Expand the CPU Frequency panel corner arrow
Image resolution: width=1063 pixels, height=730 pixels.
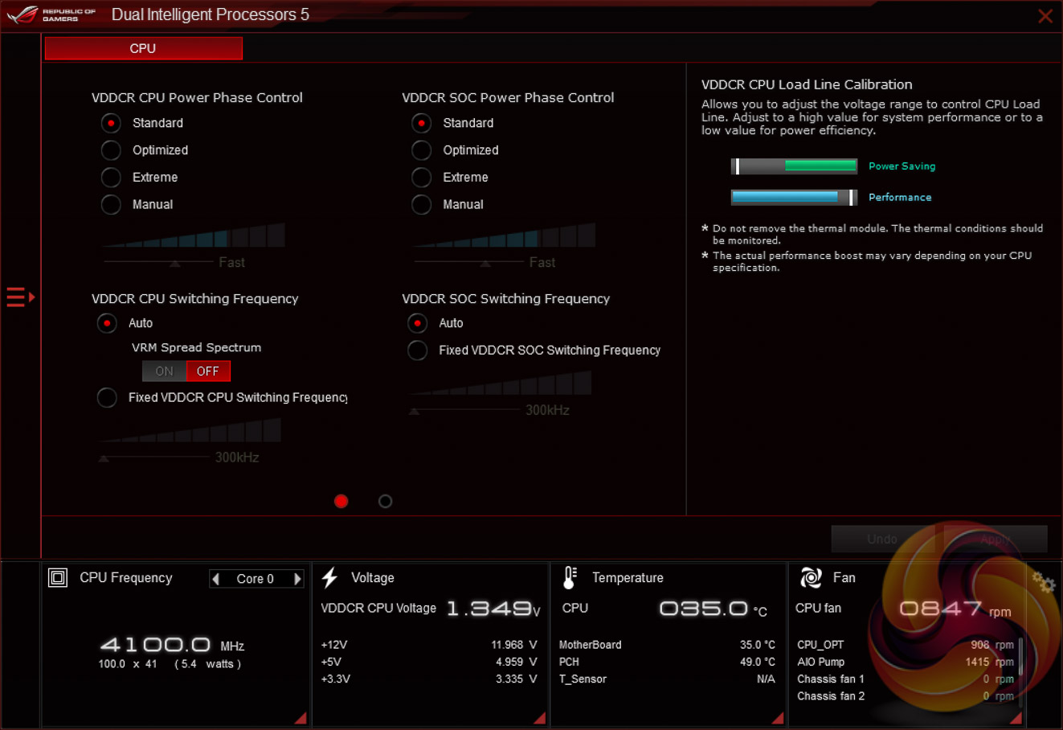click(301, 717)
